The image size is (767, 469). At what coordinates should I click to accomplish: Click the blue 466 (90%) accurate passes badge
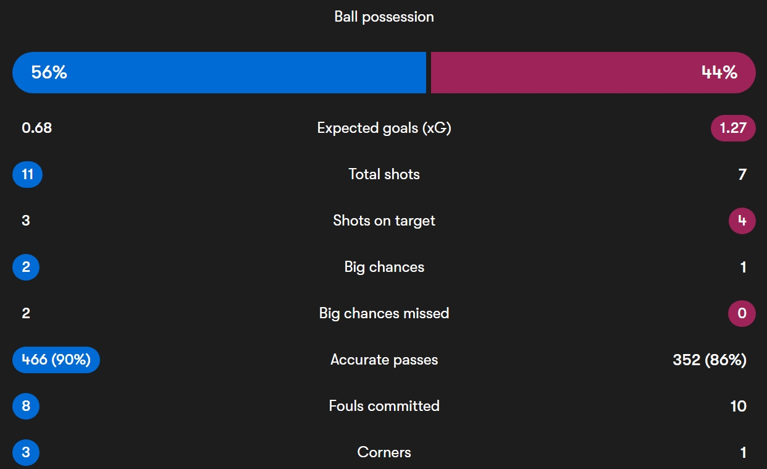point(56,360)
